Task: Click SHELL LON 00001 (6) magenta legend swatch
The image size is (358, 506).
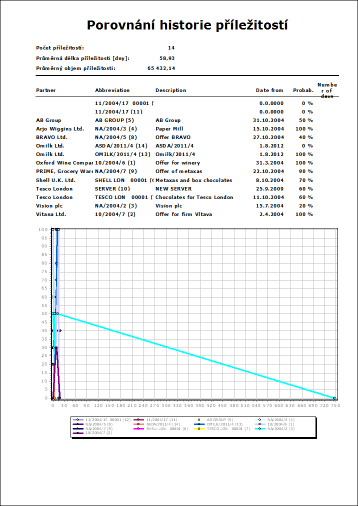Action: pos(139,428)
